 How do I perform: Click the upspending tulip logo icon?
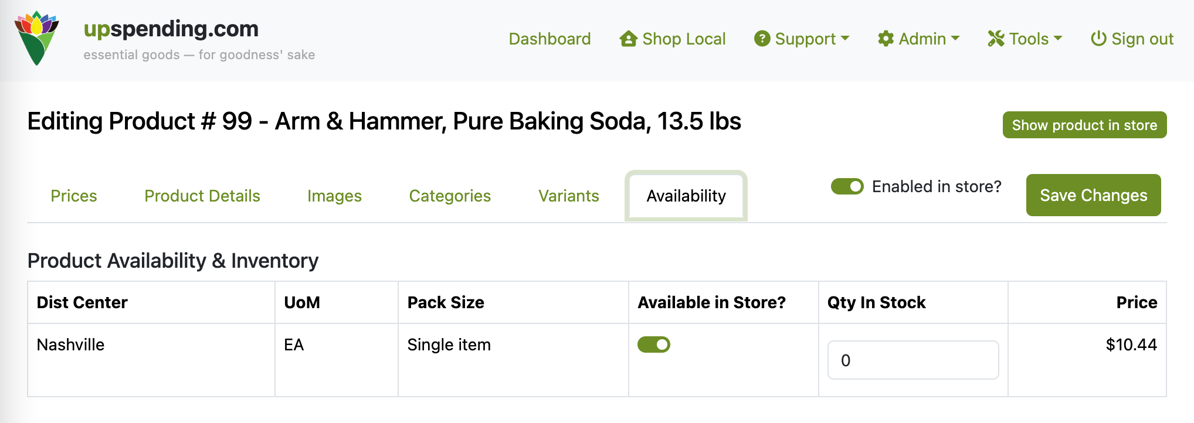tap(36, 38)
